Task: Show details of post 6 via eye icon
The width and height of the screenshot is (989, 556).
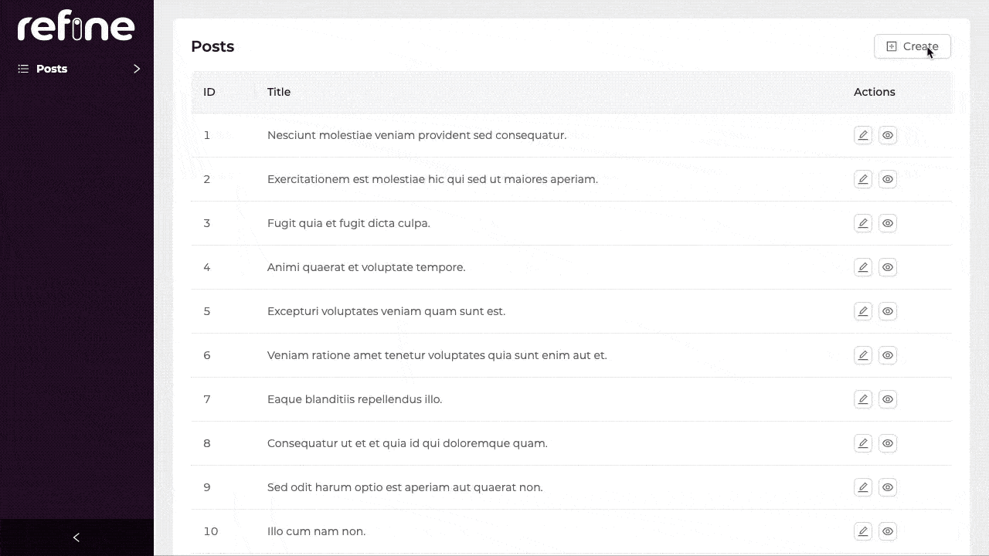Action: (x=888, y=355)
